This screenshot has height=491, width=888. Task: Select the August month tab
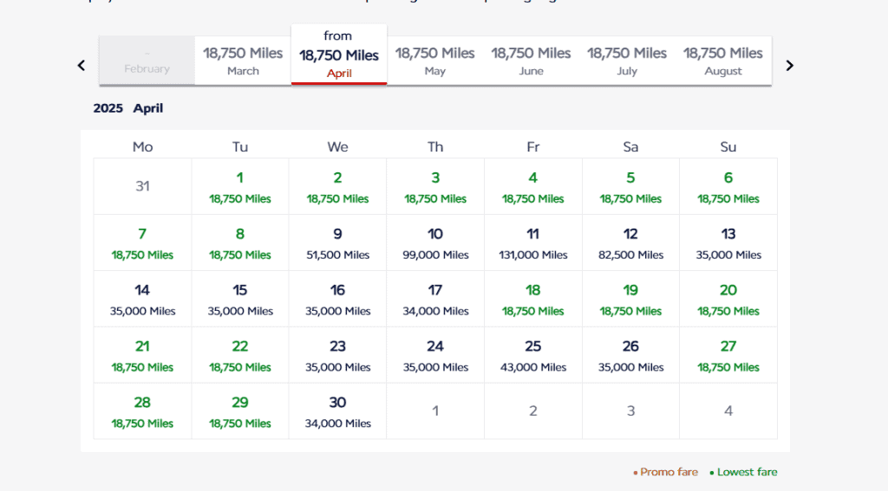(x=723, y=61)
